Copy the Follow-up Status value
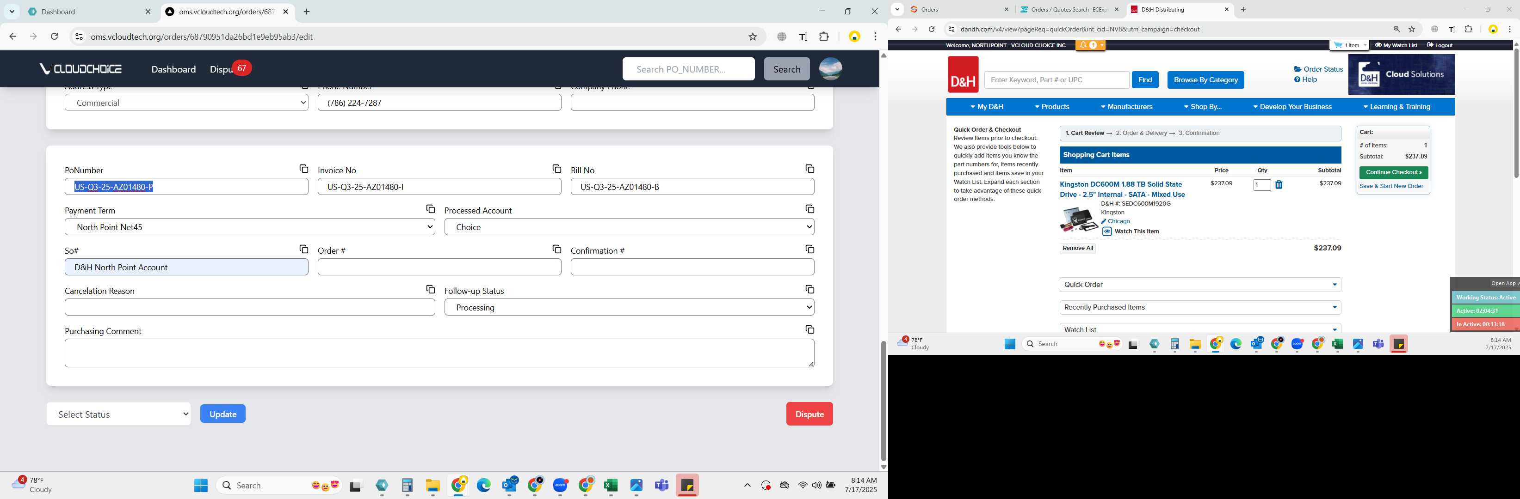The width and height of the screenshot is (1520, 499). [x=809, y=289]
